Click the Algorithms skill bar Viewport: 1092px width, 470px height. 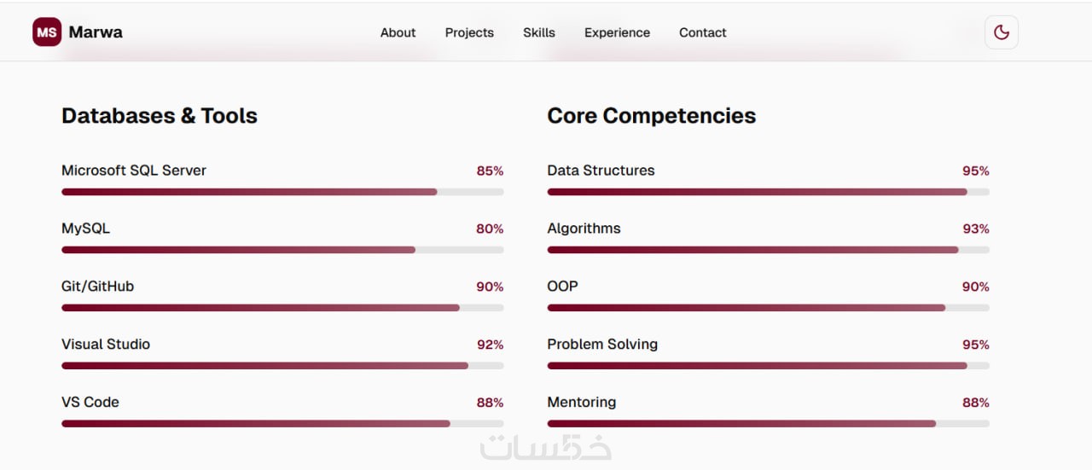tap(768, 250)
